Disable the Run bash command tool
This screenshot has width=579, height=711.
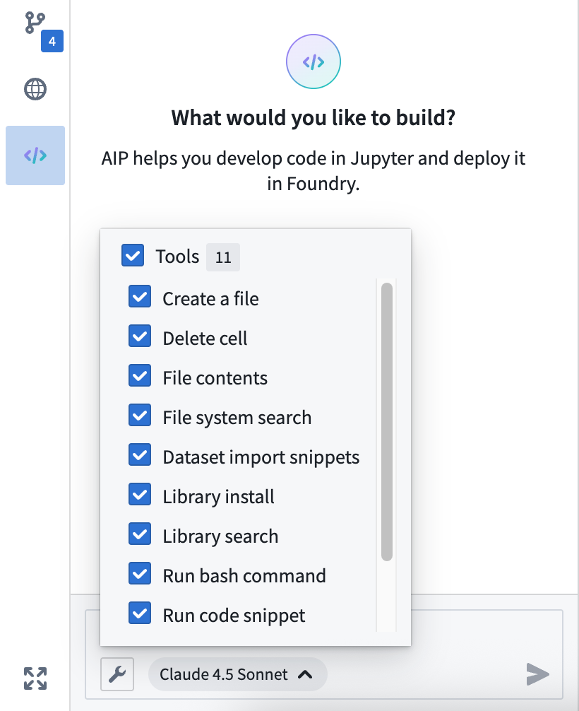[140, 573]
